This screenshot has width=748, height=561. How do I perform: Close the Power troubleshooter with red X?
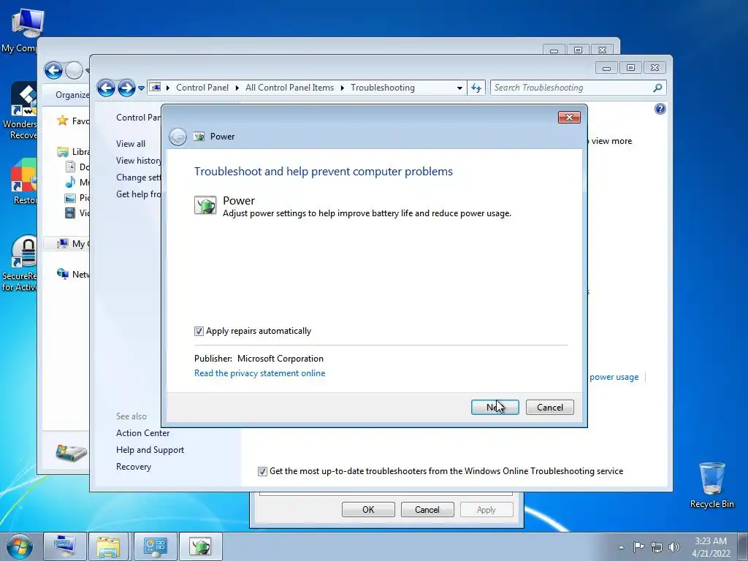click(x=569, y=117)
